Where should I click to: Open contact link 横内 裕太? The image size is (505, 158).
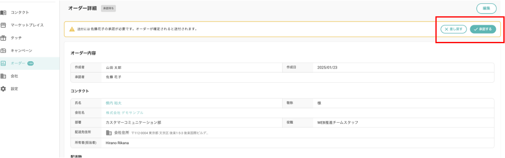pyautogui.click(x=114, y=103)
